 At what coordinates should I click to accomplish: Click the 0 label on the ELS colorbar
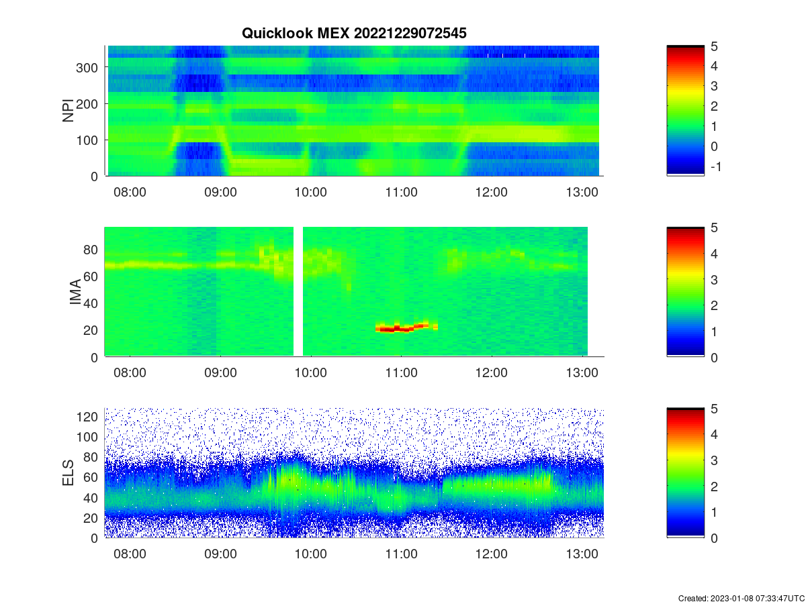pyautogui.click(x=714, y=538)
